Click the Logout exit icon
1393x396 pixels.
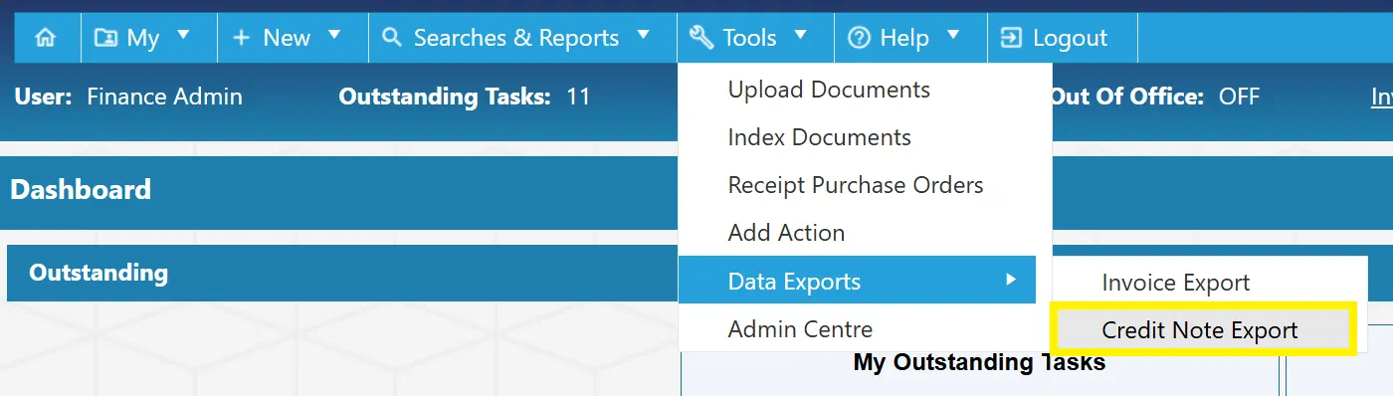tap(1011, 38)
